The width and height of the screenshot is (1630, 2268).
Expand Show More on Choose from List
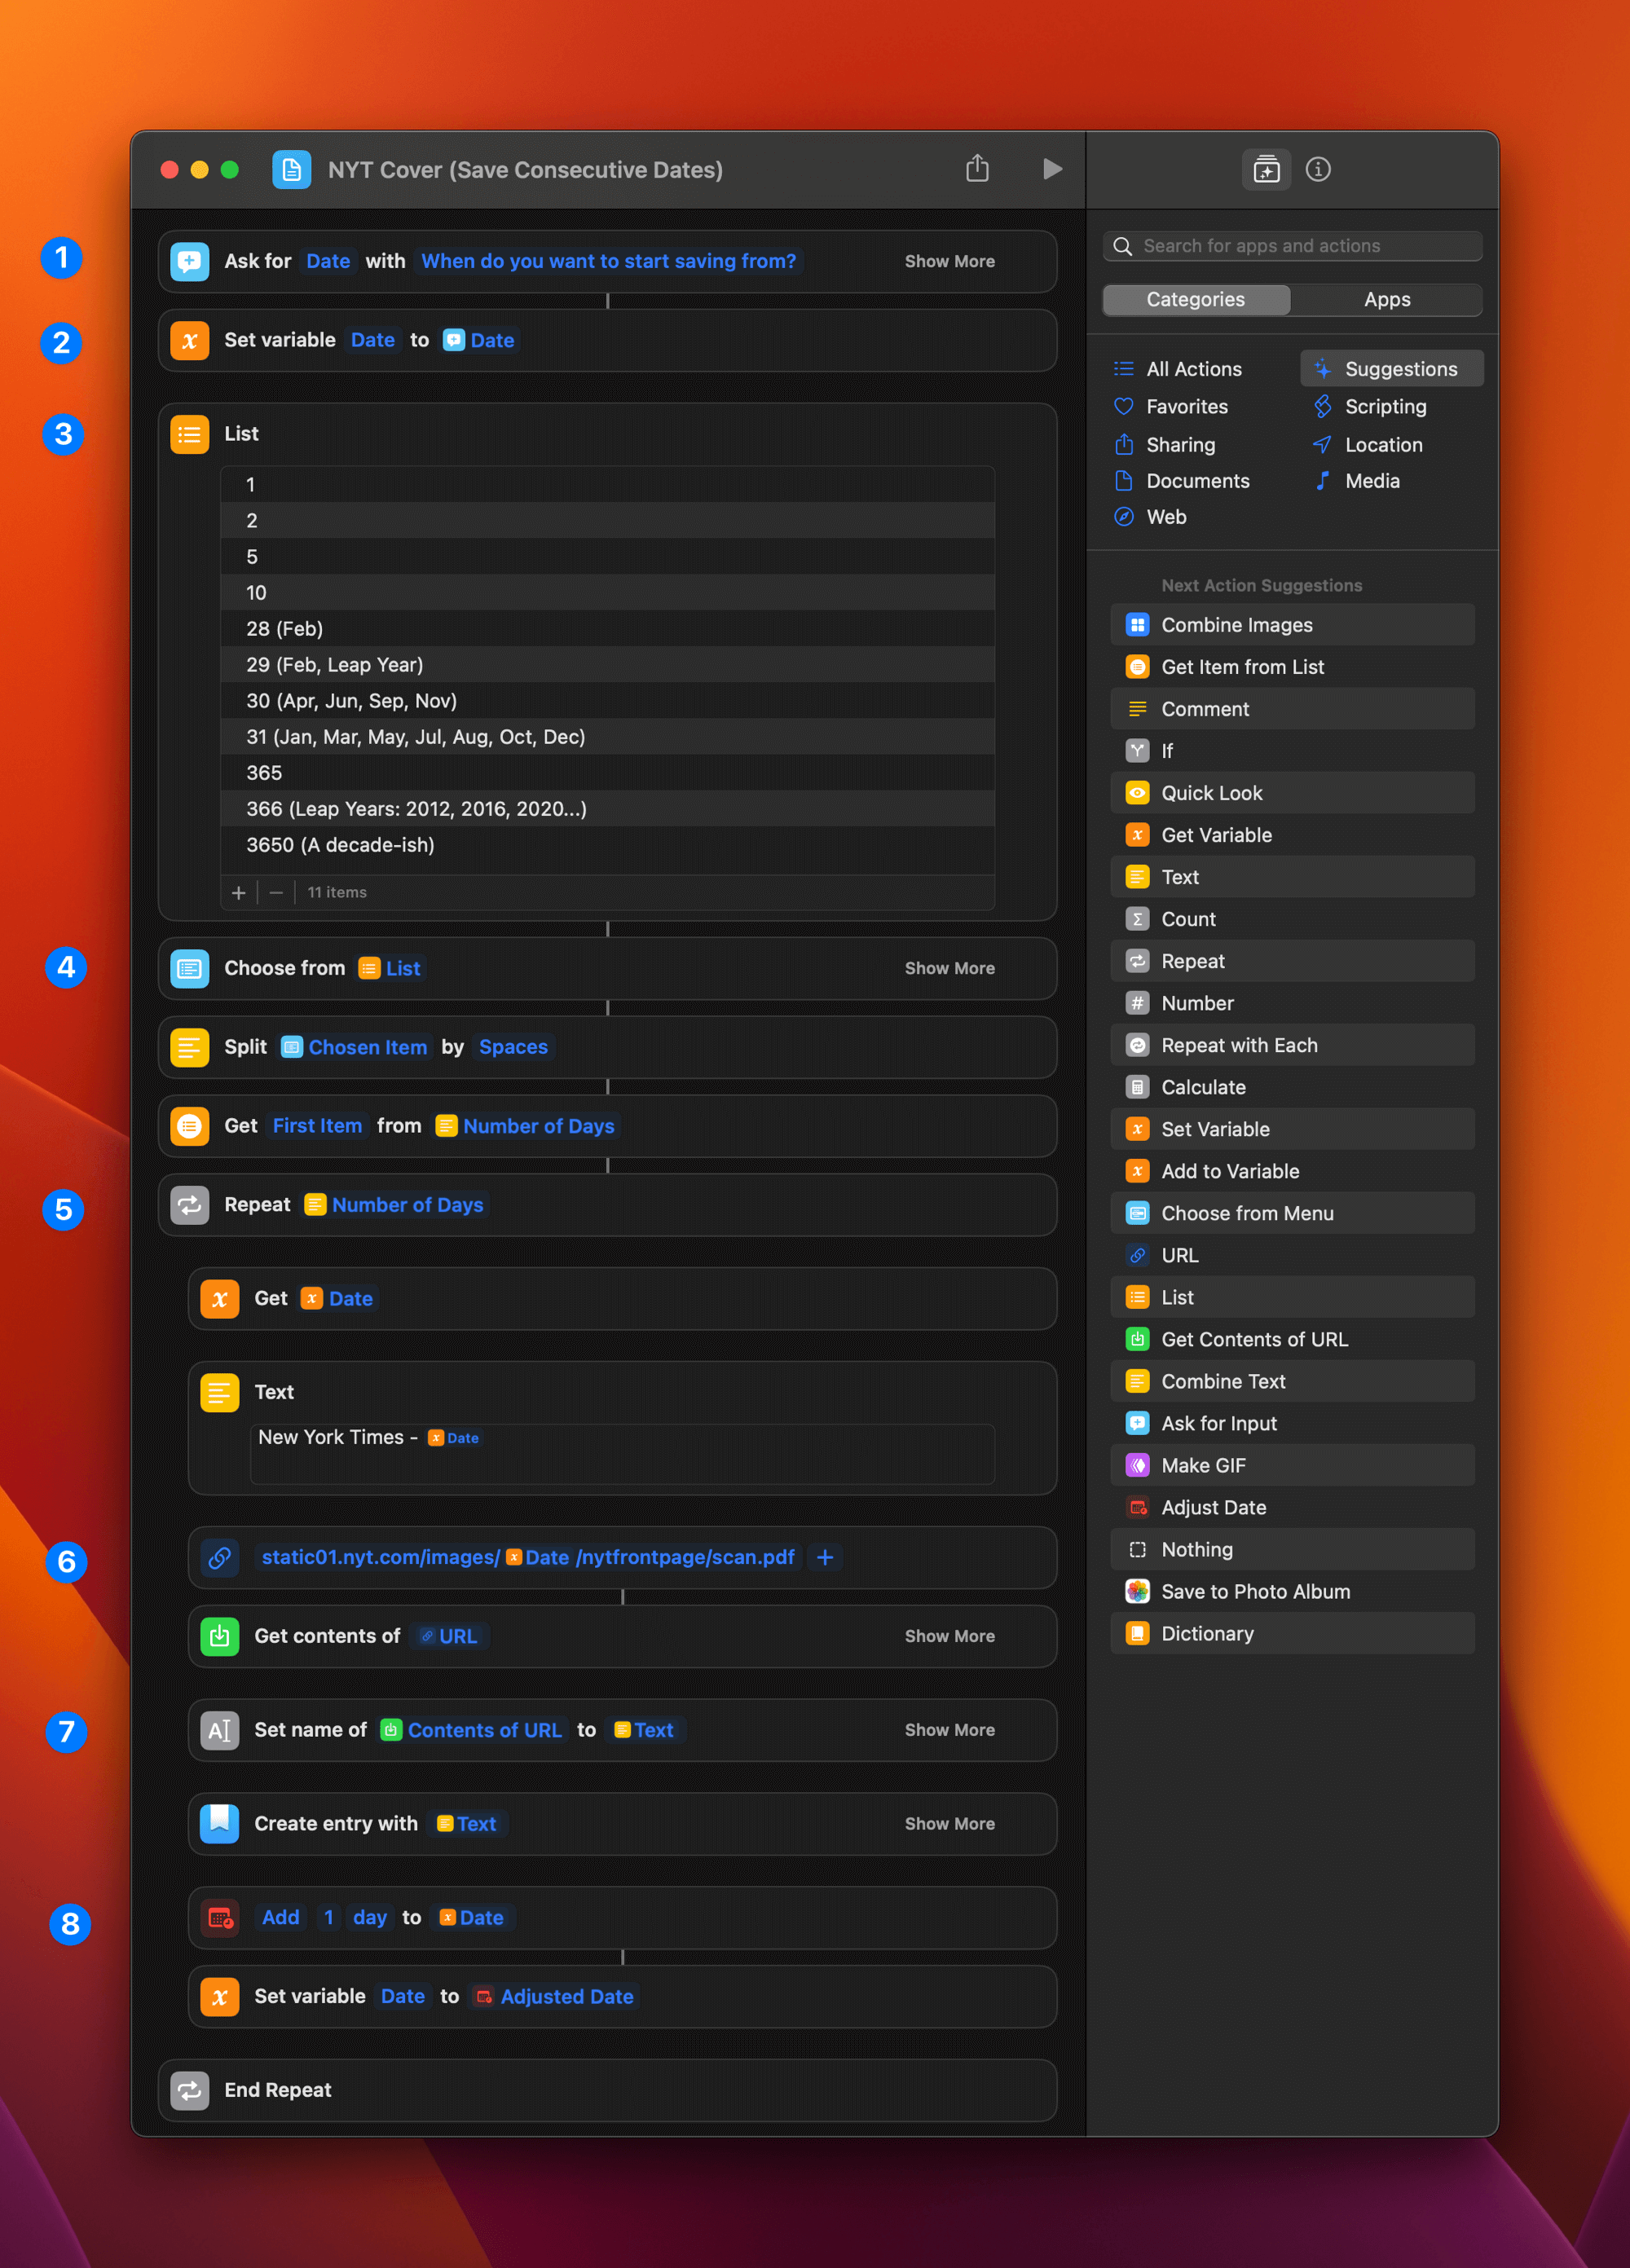[x=949, y=968]
